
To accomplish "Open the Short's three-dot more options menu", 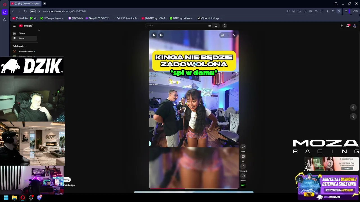I will tap(228, 35).
